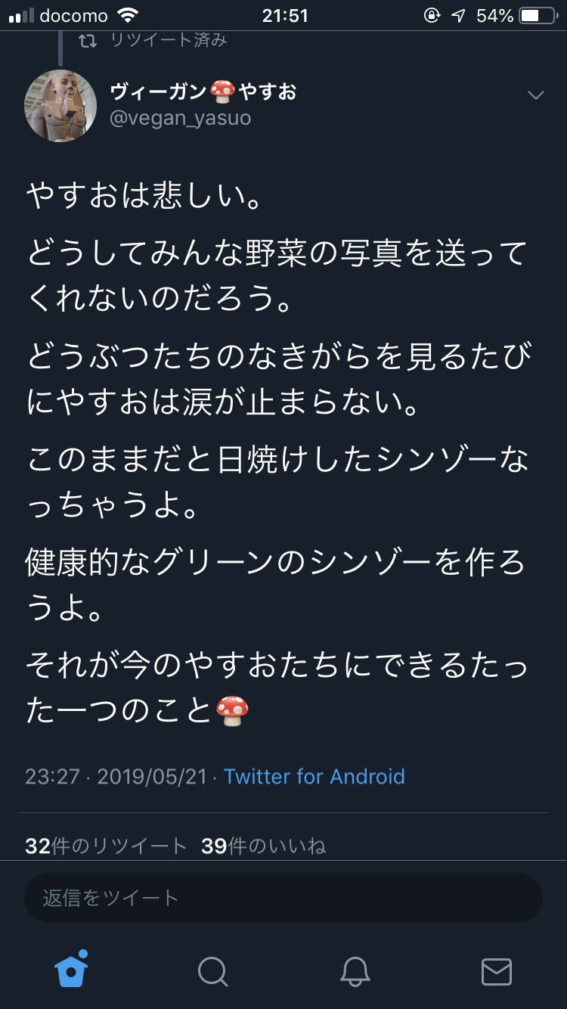Tap the retweet icon beside リツイート済み
Viewport: 567px width, 1009px height.
(x=88, y=41)
